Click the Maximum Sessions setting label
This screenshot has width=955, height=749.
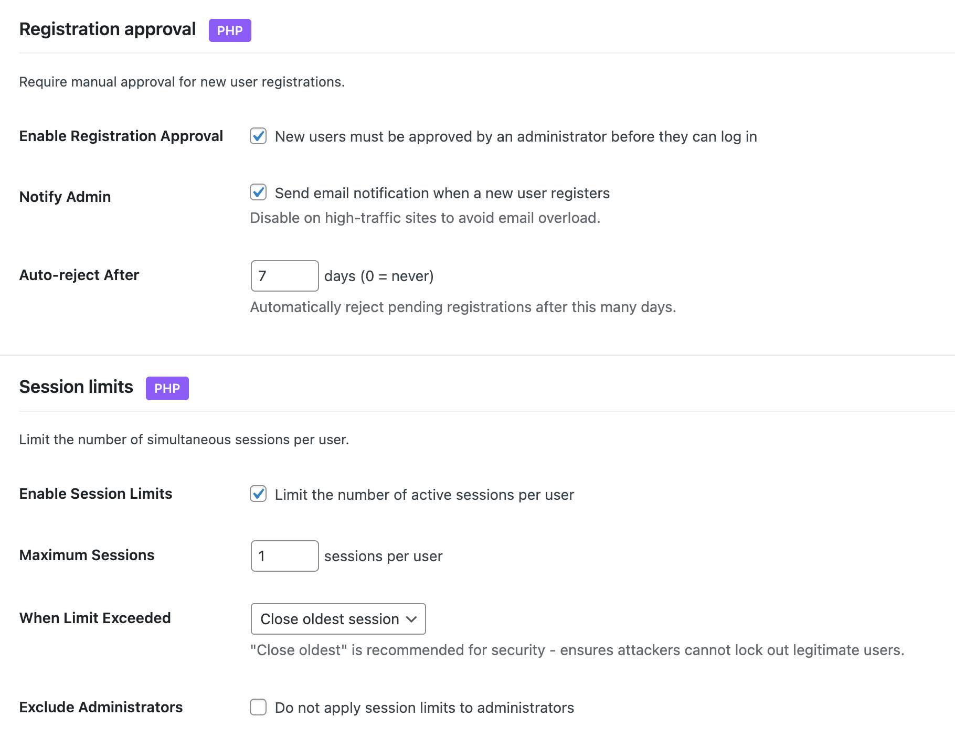tap(87, 555)
